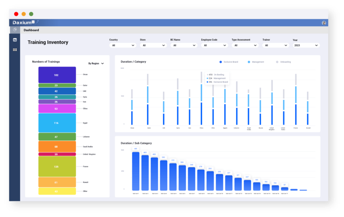This screenshot has width=344, height=217.
Task: Toggle the Exclusive Brand legend item
Action: [x=229, y=62]
